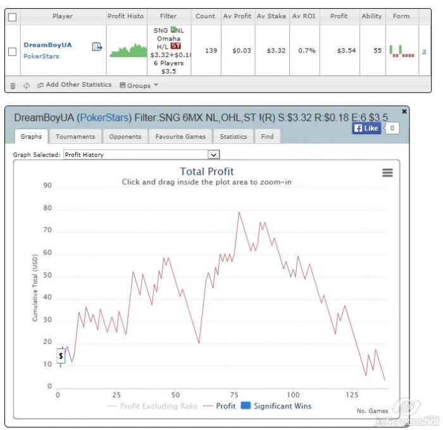This screenshot has height=430, width=443.
Task: Toggle the Profit legend series
Action: click(x=220, y=406)
